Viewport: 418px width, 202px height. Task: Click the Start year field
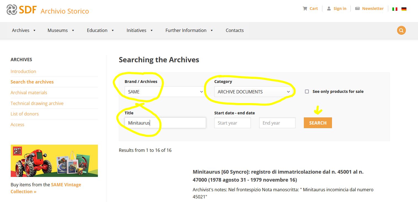(232, 123)
